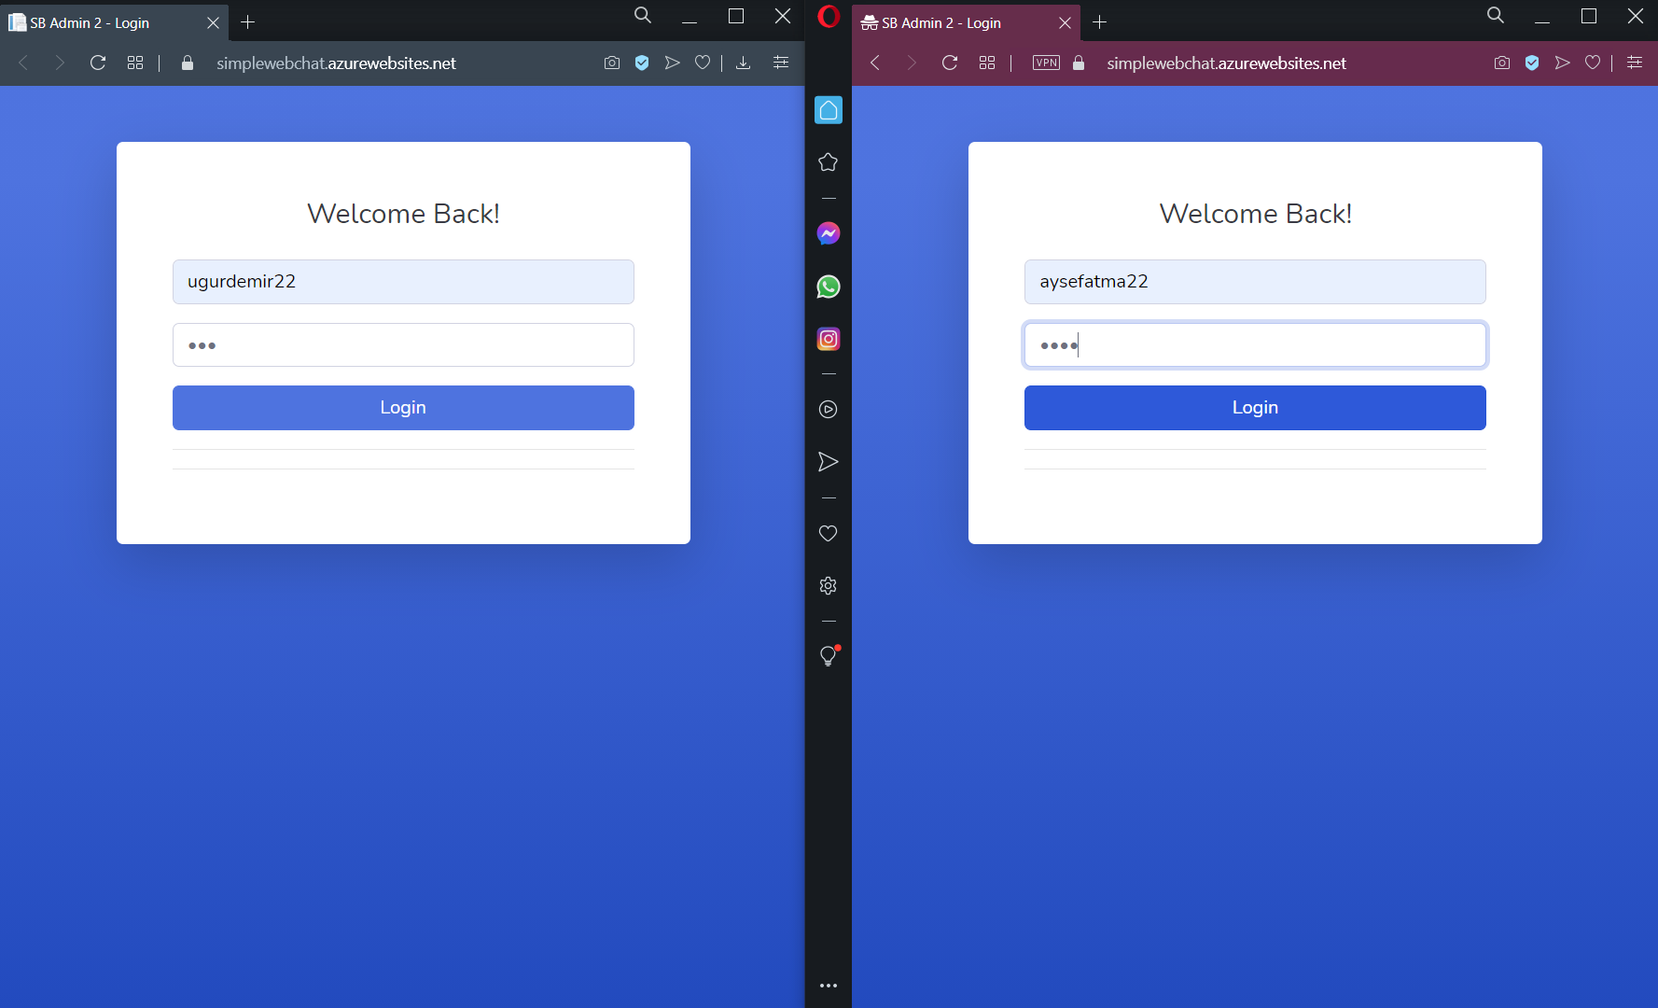Open a new tab with the plus button
The width and height of the screenshot is (1658, 1008).
[247, 22]
